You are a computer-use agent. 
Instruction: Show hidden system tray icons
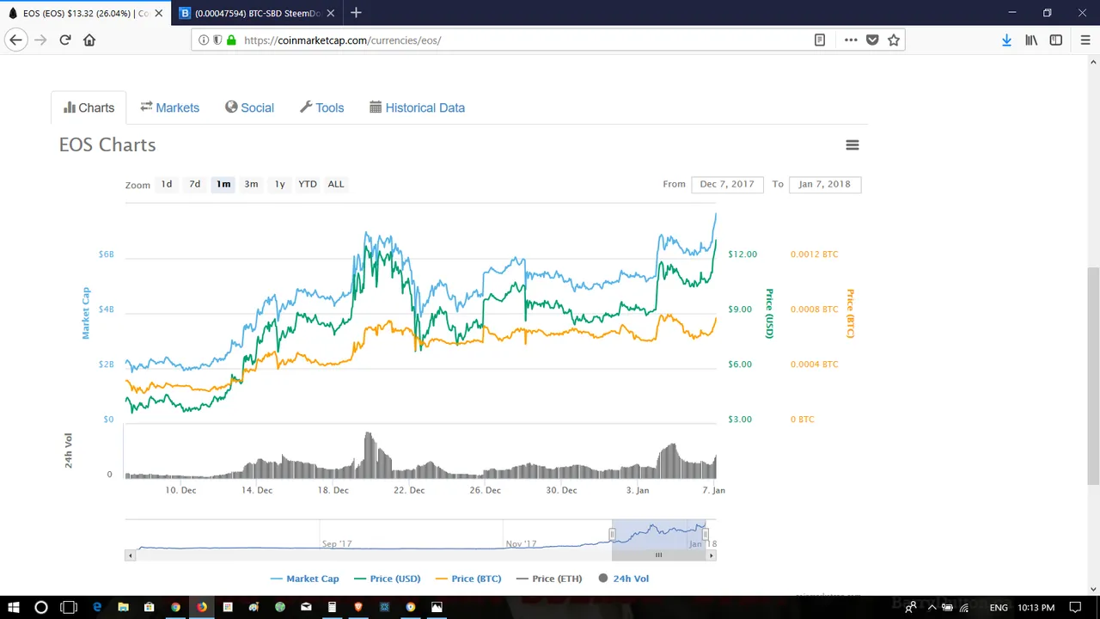click(x=932, y=608)
